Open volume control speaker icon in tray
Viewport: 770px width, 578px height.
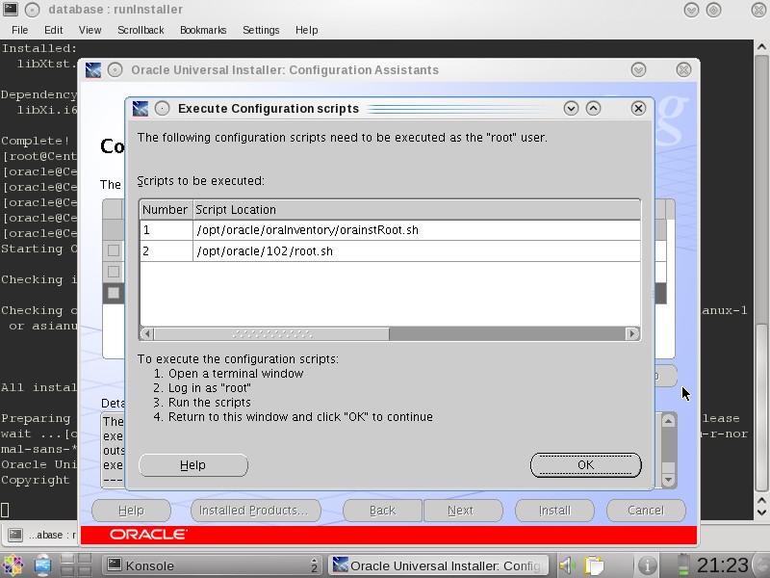[x=568, y=565]
